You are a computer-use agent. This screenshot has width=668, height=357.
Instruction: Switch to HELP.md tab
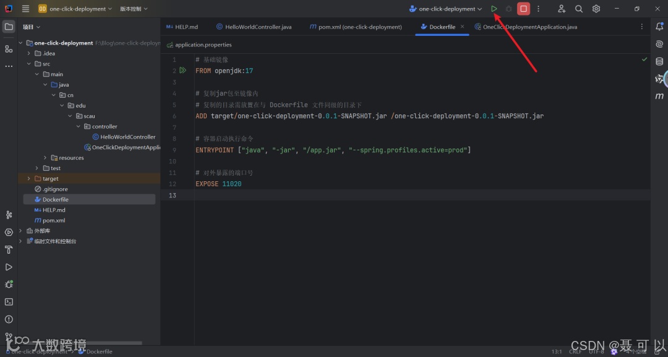tap(182, 27)
